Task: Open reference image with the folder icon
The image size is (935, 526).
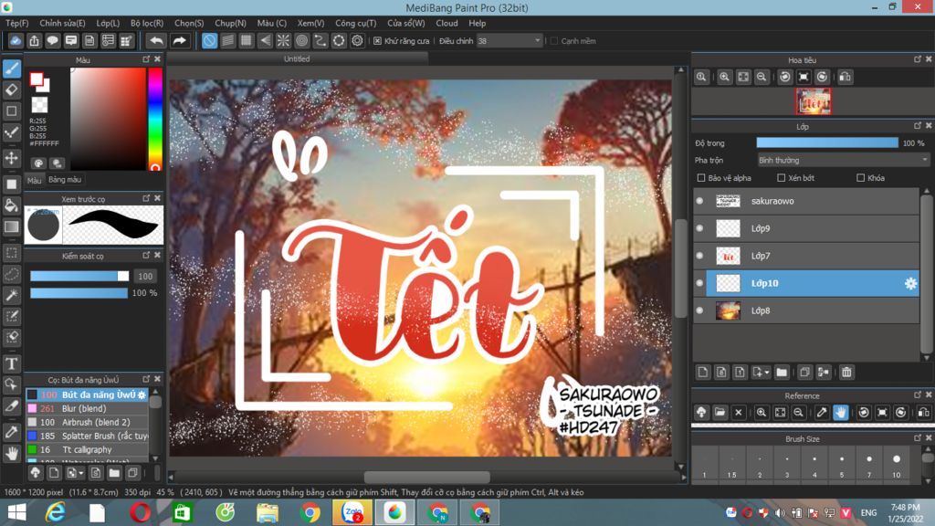Action: pos(720,412)
